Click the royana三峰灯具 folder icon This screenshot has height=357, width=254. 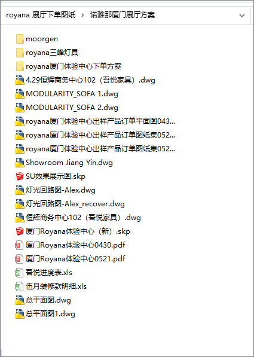[20, 53]
